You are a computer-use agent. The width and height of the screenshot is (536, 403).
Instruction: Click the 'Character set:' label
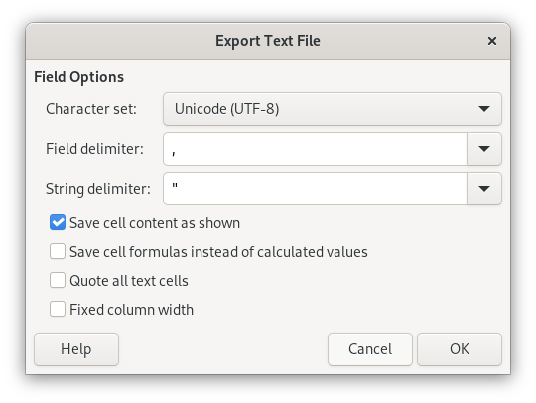click(91, 109)
